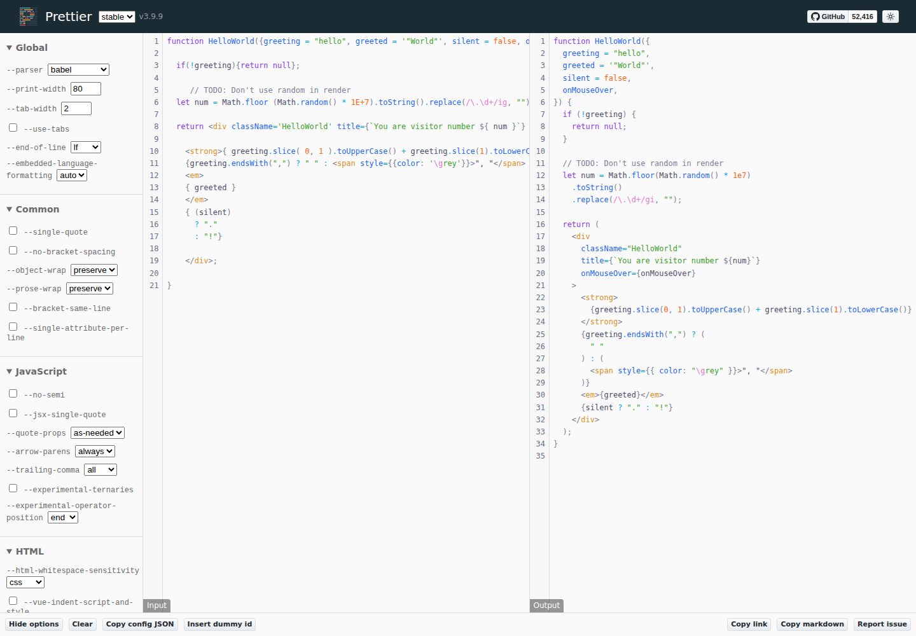The width and height of the screenshot is (916, 636).
Task: Click the Prettier logo icon
Action: (28, 16)
